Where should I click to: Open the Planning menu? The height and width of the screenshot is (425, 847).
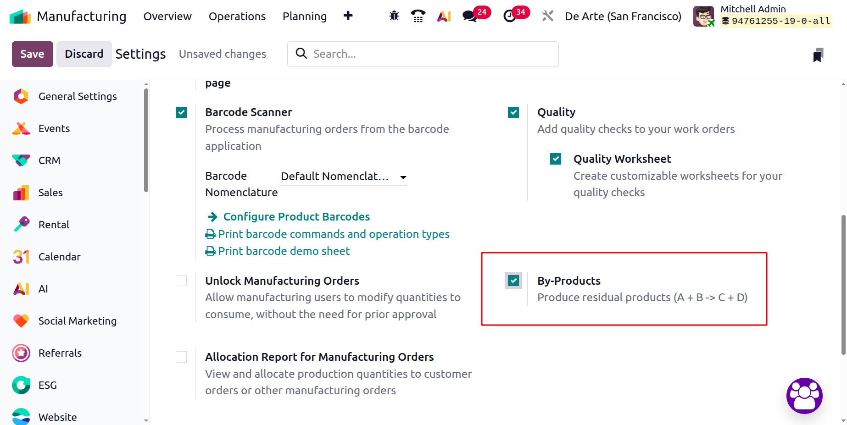pyautogui.click(x=304, y=17)
